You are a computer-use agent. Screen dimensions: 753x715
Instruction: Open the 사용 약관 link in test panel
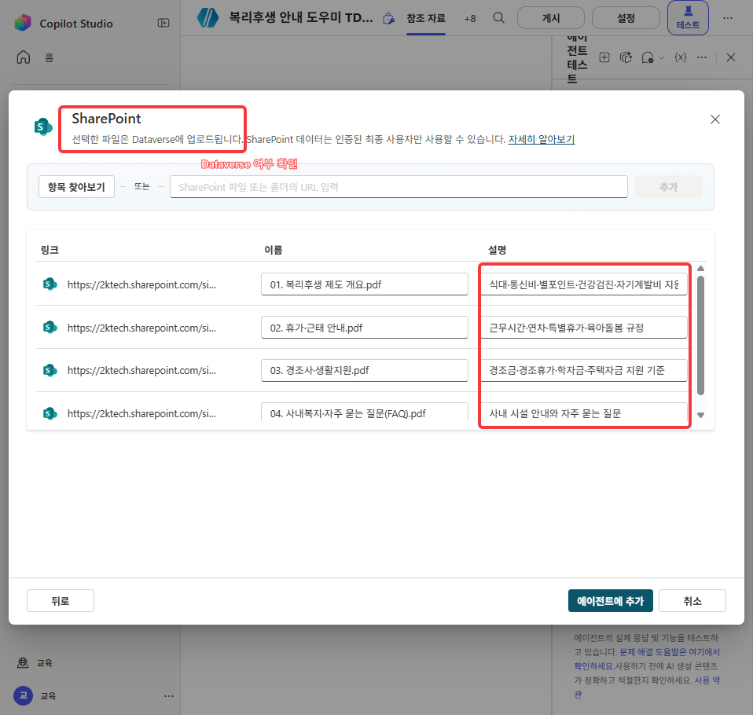click(x=707, y=680)
